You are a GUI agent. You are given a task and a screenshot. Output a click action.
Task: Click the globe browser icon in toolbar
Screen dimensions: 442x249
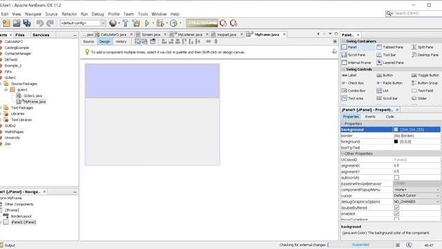(113, 23)
